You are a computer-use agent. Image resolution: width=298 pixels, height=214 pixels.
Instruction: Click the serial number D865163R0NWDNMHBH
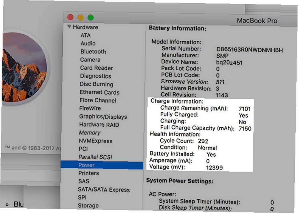pos(249,50)
